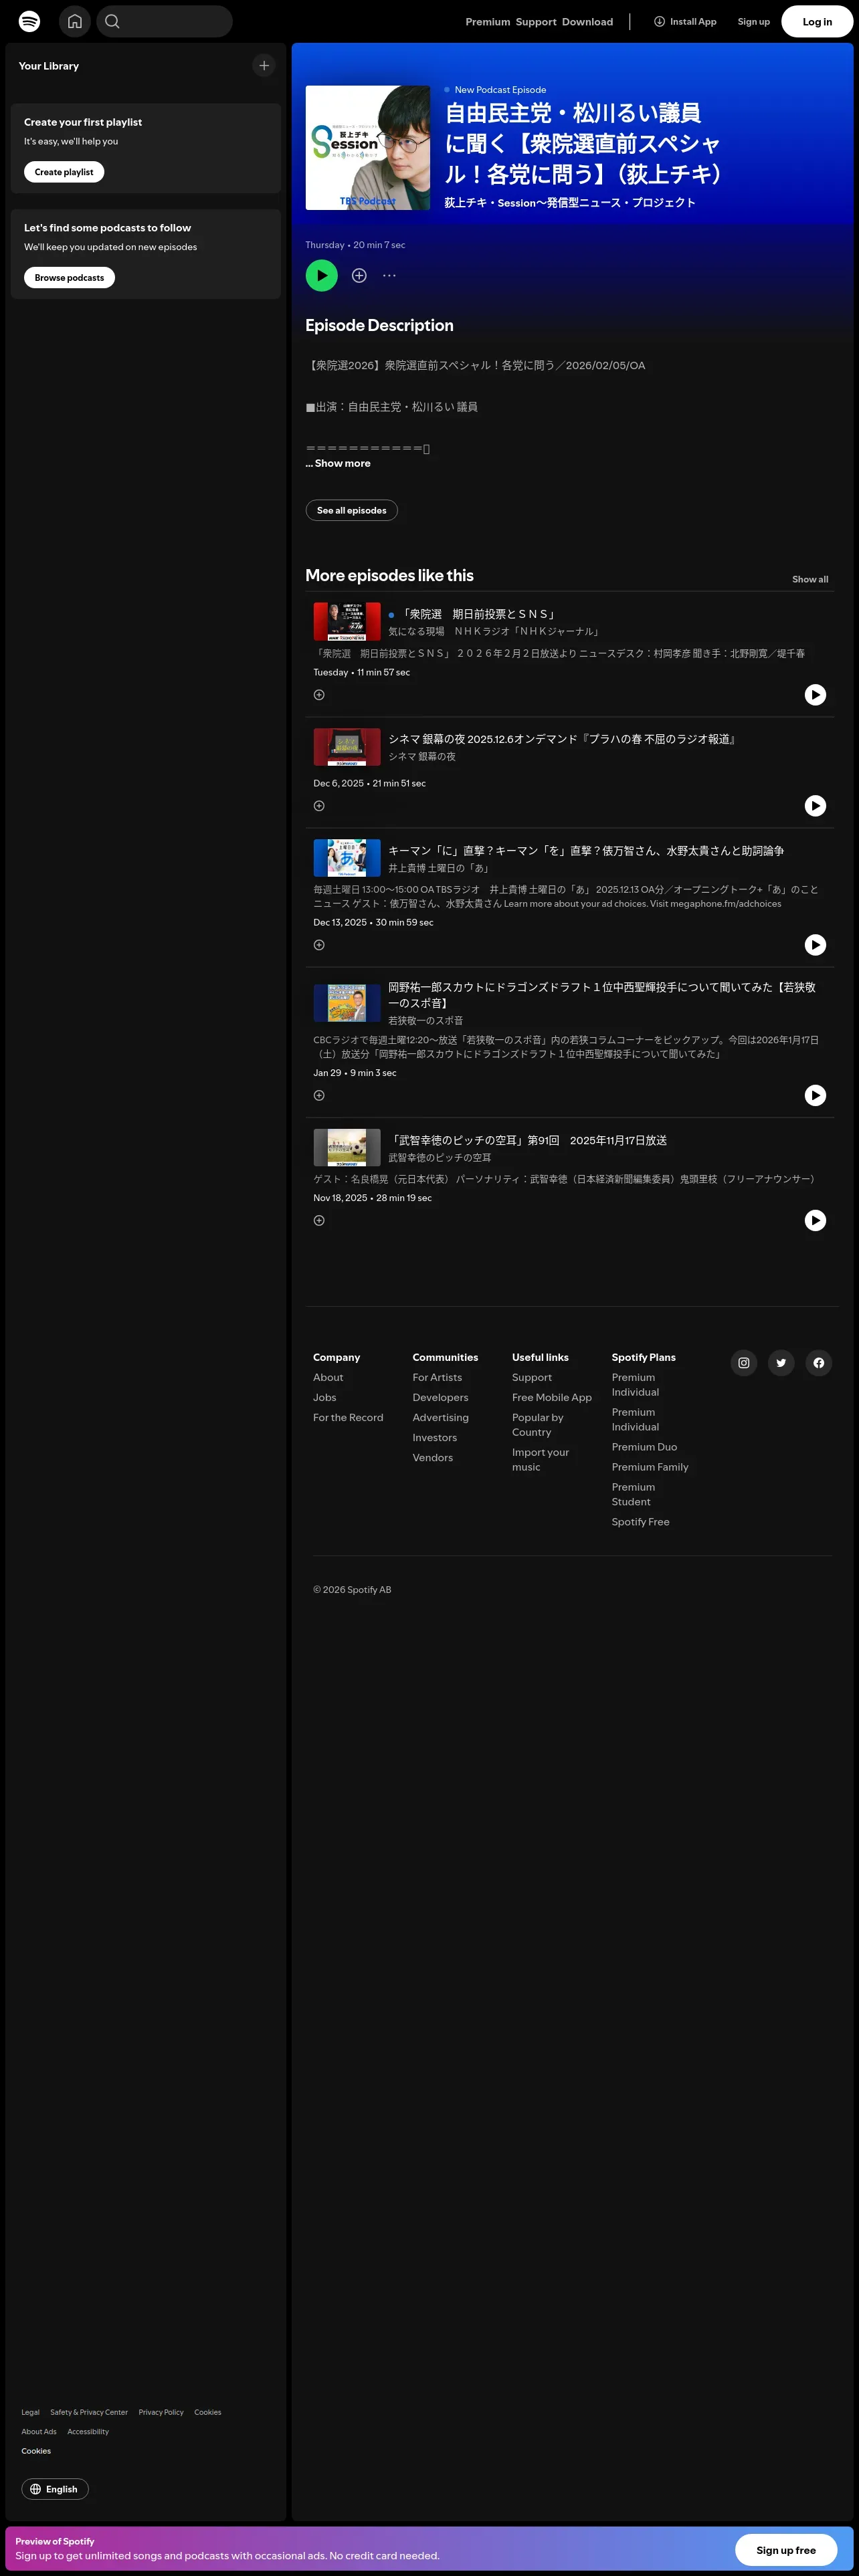Viewport: 859px width, 2576px height.
Task: Click Premium Student footer link
Action: (633, 1495)
